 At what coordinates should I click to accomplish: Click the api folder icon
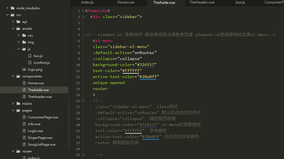[x=18, y=22]
